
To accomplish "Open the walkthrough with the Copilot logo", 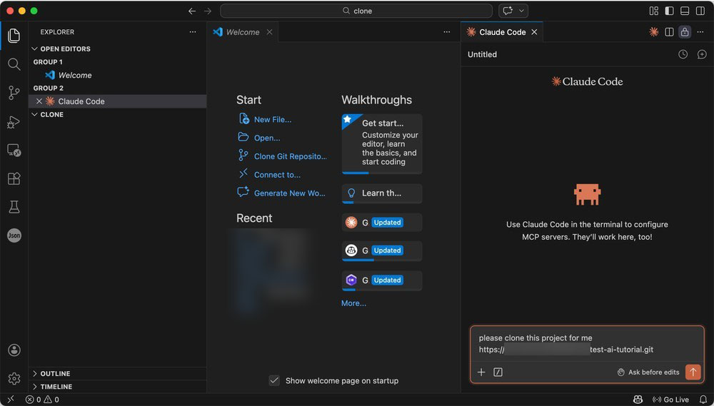I will 382,251.
